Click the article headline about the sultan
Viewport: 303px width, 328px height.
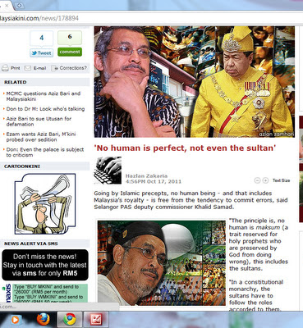[185, 148]
